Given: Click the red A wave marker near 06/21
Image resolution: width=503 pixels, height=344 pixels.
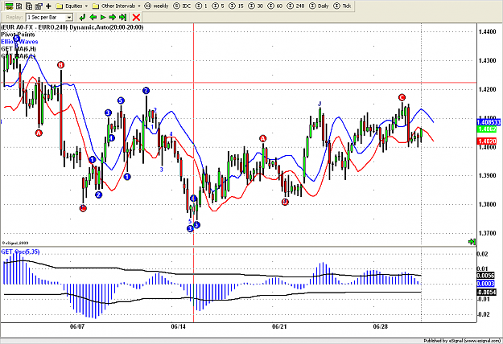Looking at the screenshot, I should click(x=262, y=138).
